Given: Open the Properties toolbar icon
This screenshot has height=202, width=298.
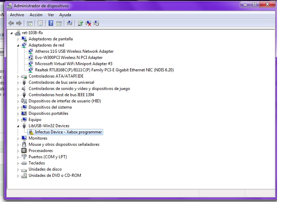Looking at the screenshot, I should 40,23.
